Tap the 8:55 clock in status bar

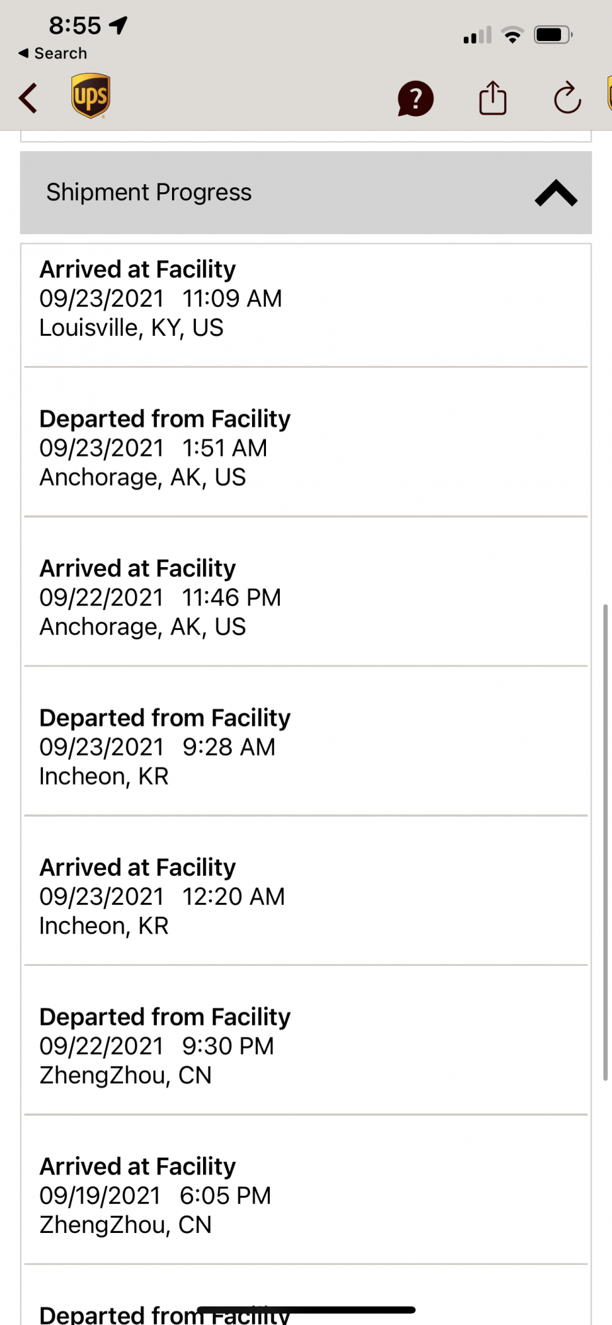[75, 26]
